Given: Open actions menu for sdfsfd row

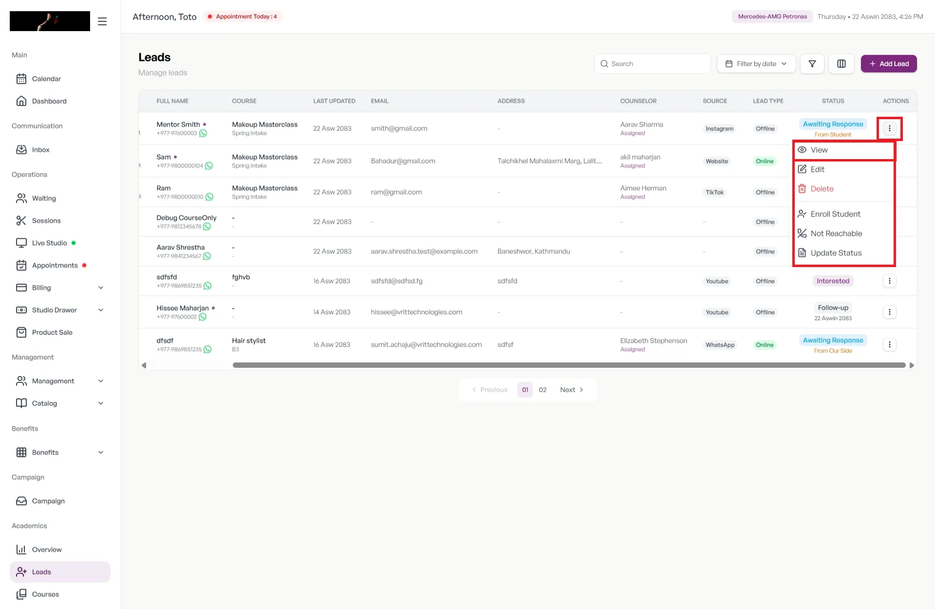Looking at the screenshot, I should [890, 281].
